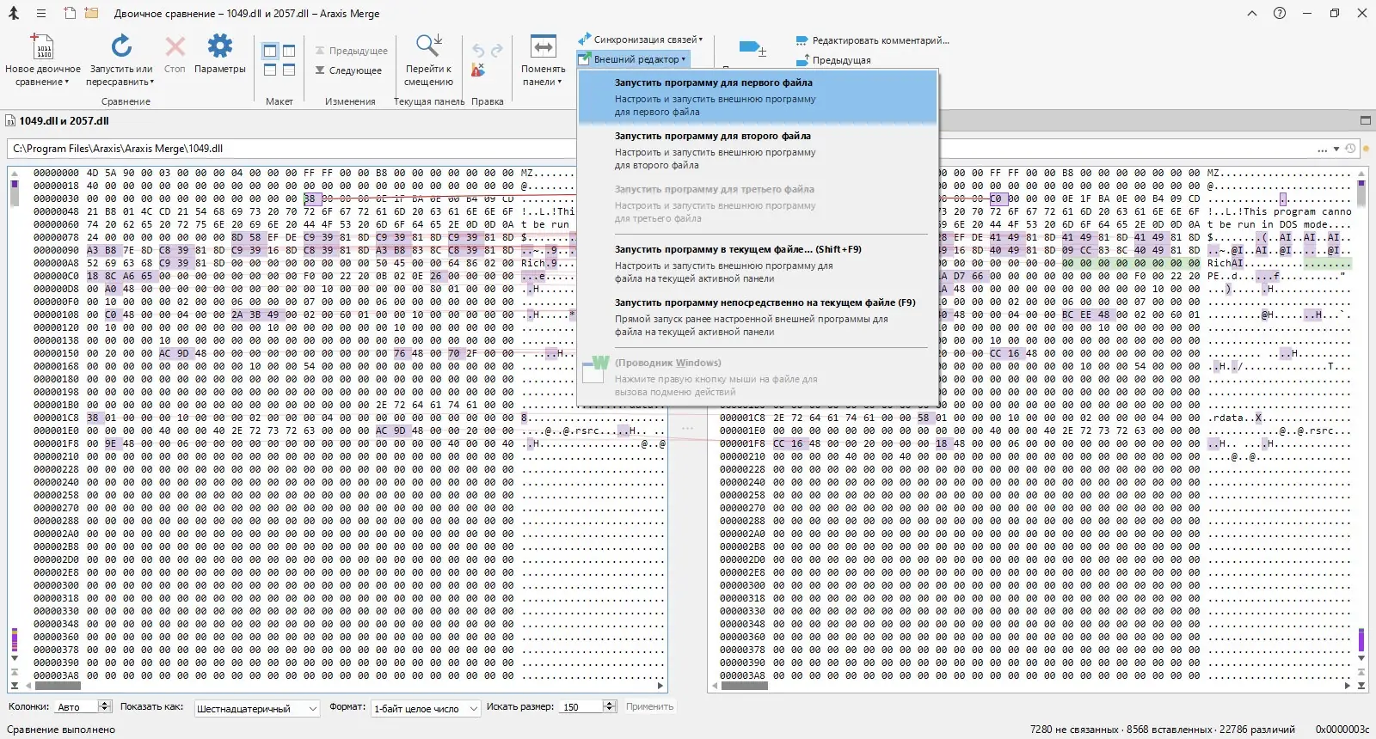The height and width of the screenshot is (739, 1376).
Task: Expand Новое двоичное сравнение dropdown arrow
Action: [66, 82]
